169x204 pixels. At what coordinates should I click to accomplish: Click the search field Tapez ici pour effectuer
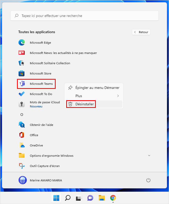click(x=84, y=16)
